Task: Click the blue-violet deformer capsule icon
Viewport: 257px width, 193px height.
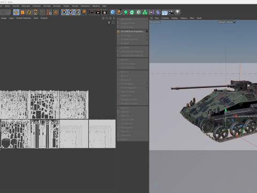Action: point(158,12)
